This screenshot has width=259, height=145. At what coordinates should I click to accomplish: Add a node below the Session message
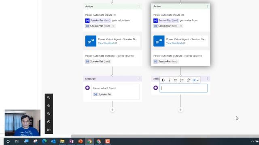click(x=180, y=110)
